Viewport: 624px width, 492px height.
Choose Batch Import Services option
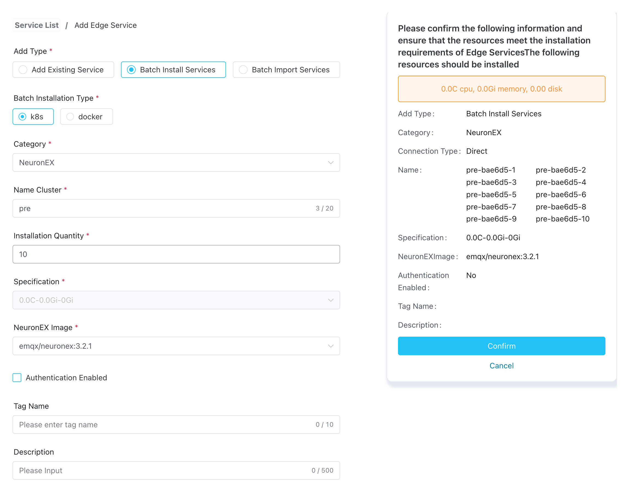(243, 70)
